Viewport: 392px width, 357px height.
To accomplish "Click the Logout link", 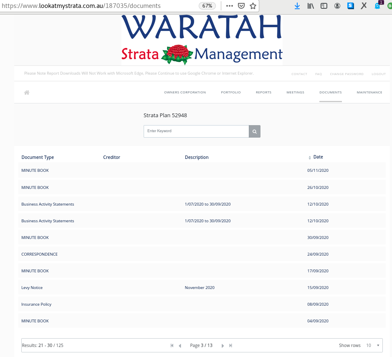I will click(379, 74).
